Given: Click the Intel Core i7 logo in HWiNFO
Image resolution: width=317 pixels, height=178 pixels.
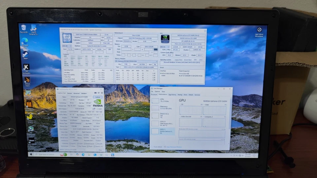Looking at the screenshot, I should click(x=67, y=38).
